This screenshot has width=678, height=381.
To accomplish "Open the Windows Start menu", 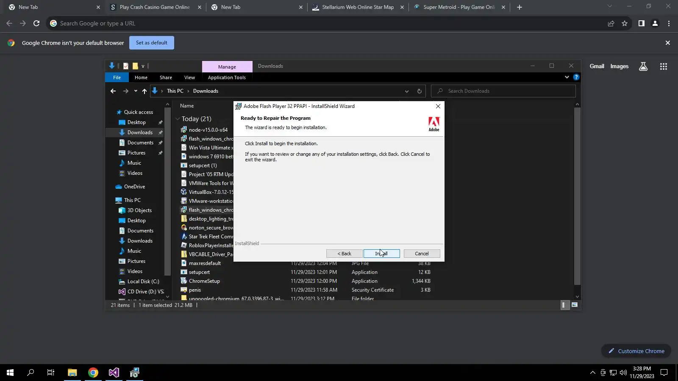I will (10, 373).
